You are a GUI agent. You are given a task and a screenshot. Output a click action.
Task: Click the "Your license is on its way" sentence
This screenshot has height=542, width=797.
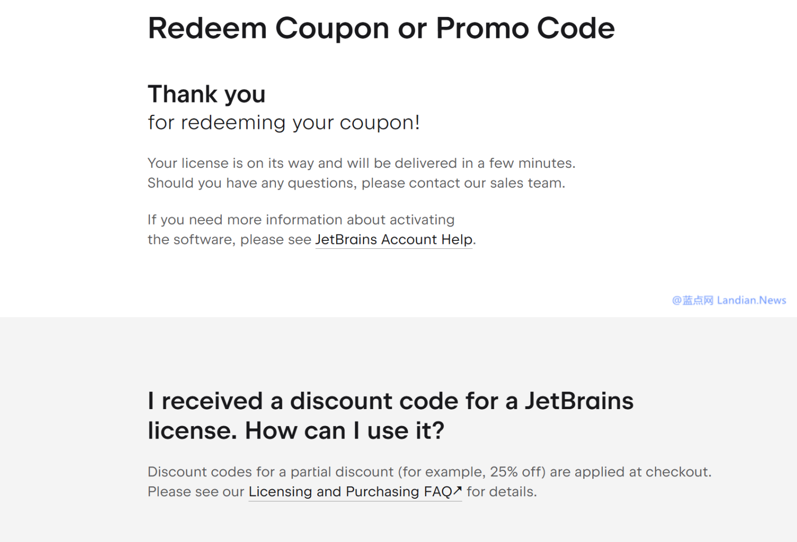pos(361,163)
